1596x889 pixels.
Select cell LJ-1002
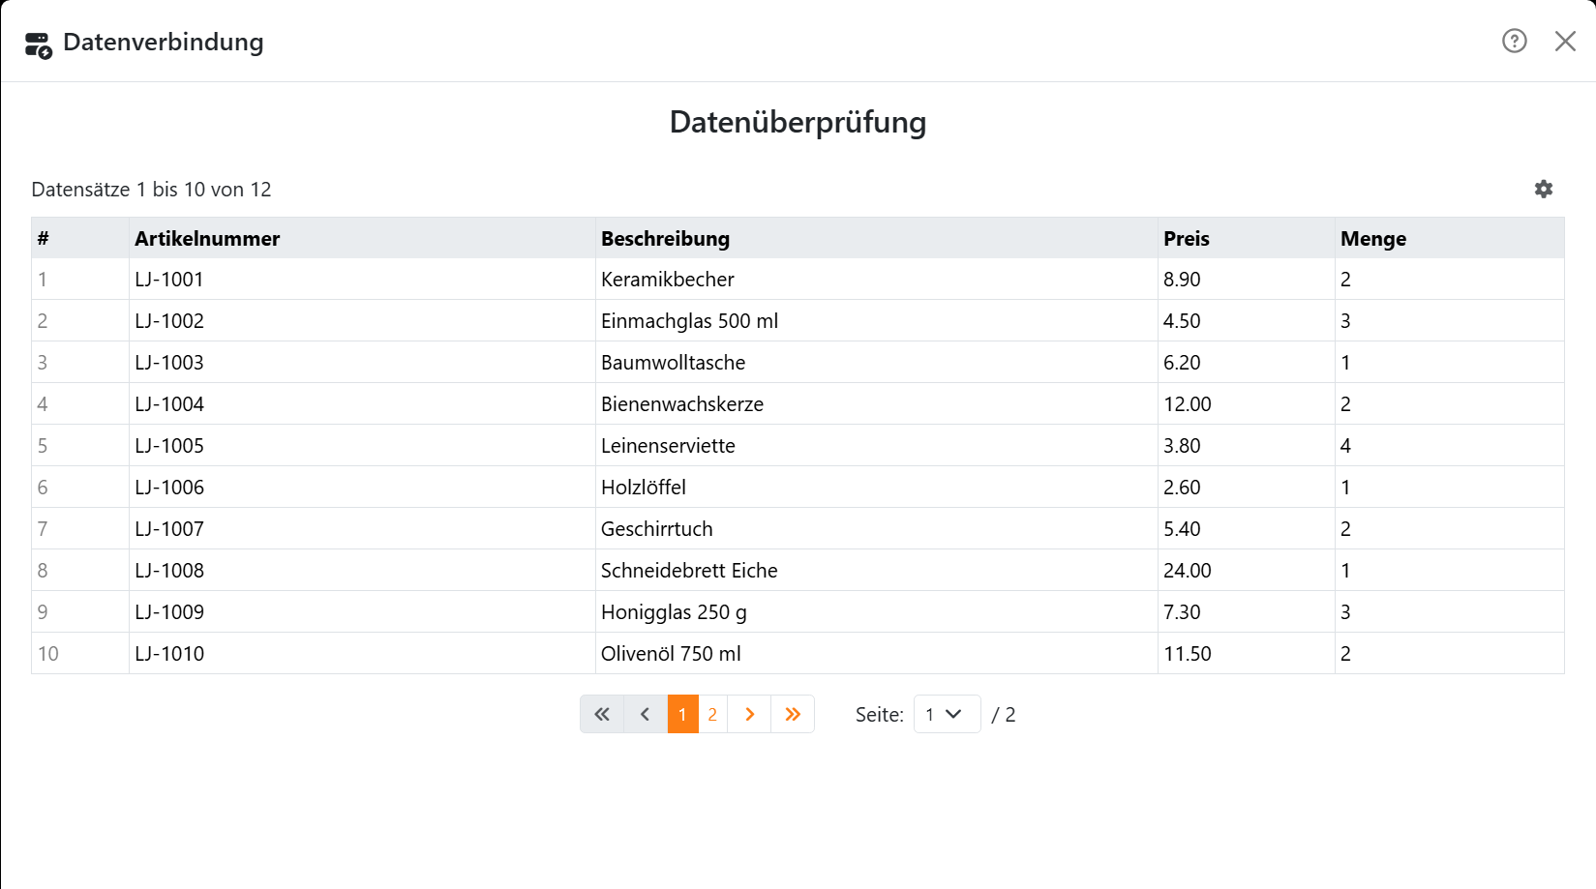[362, 321]
